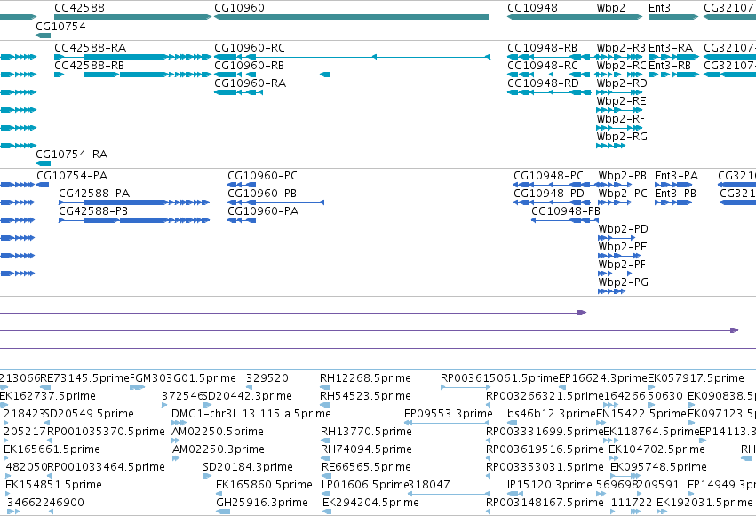Select protein CG42588-PA
Screen dimensions: 756x516
134,202
